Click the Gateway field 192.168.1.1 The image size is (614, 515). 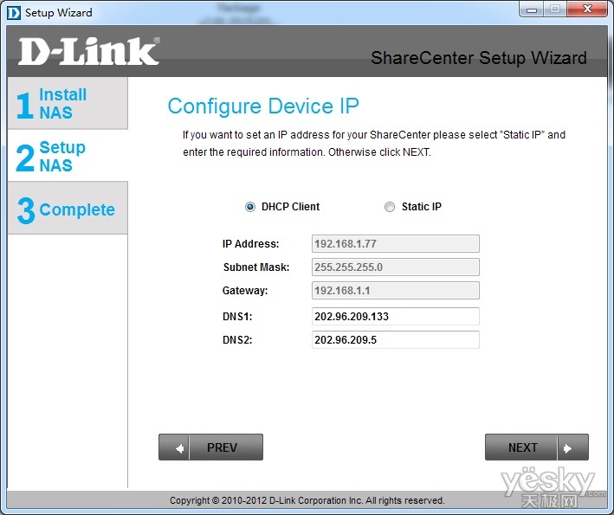(396, 291)
